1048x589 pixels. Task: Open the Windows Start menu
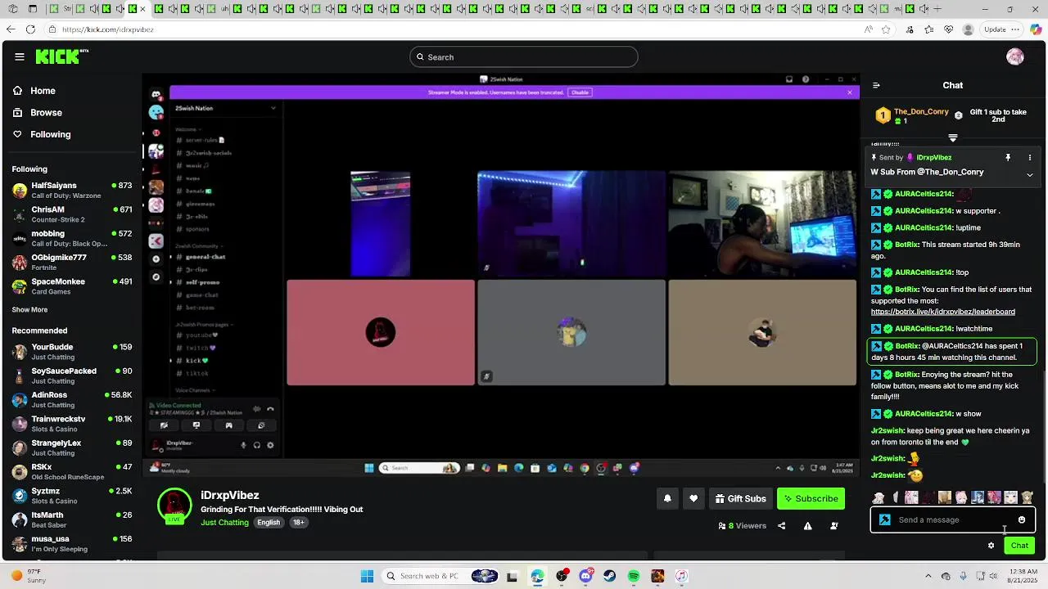coord(367,576)
